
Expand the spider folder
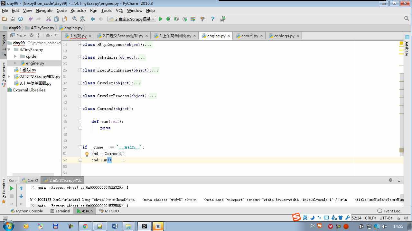(15, 56)
